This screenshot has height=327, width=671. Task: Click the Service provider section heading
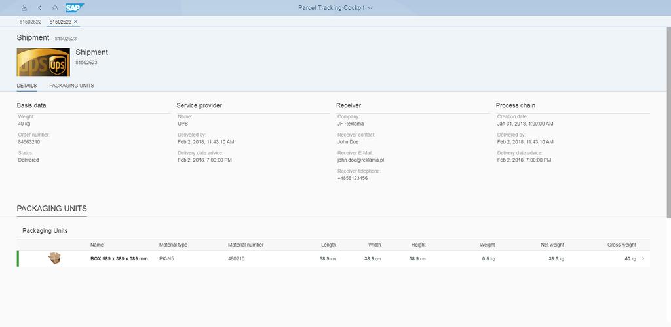pos(199,105)
